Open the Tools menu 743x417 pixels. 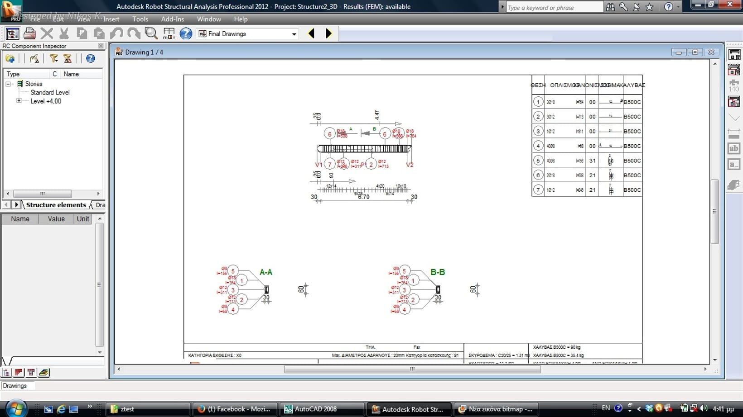coord(140,19)
